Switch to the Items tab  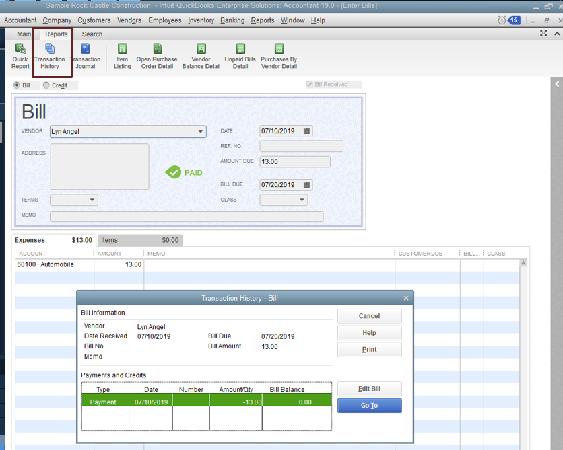[x=109, y=240]
